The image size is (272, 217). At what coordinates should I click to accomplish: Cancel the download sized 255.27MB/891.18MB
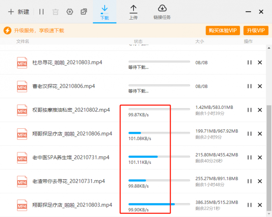pyautogui.click(x=260, y=182)
